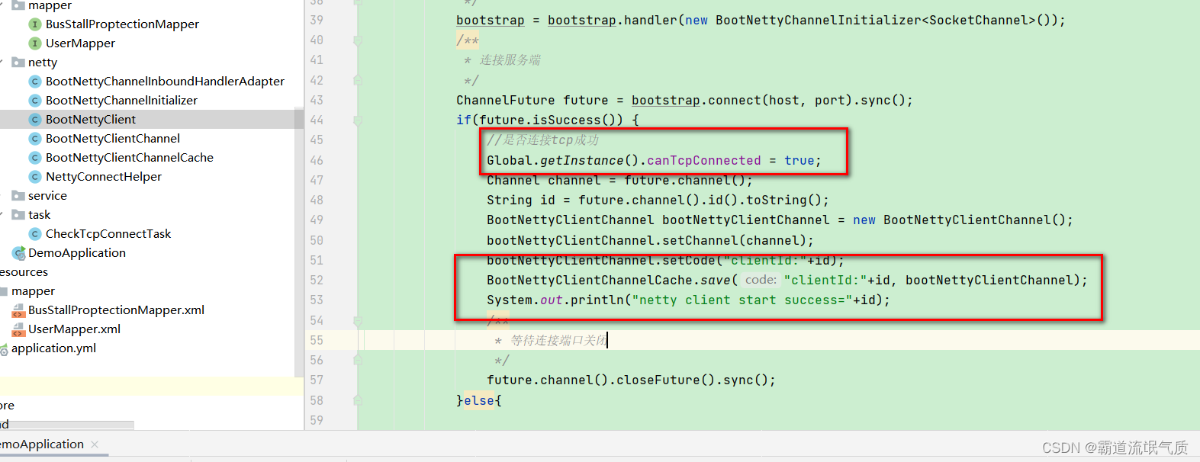
Task: Select the service package node
Action: click(x=47, y=196)
